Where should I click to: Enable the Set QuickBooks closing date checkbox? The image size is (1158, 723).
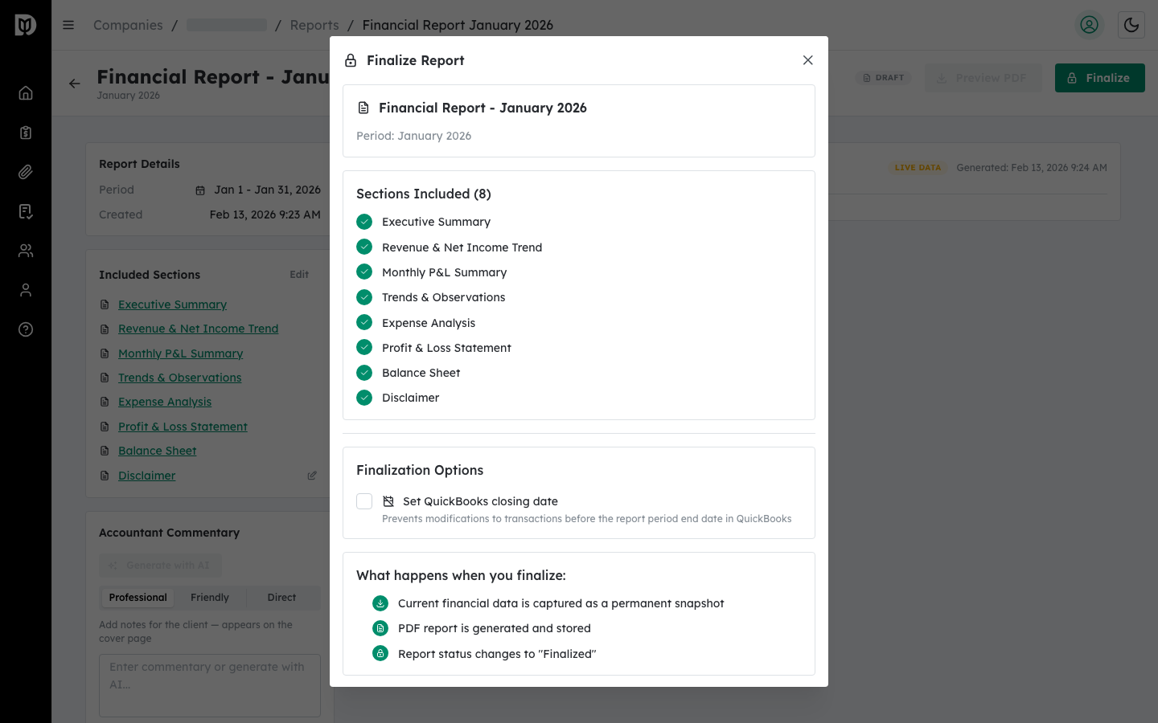[364, 500]
